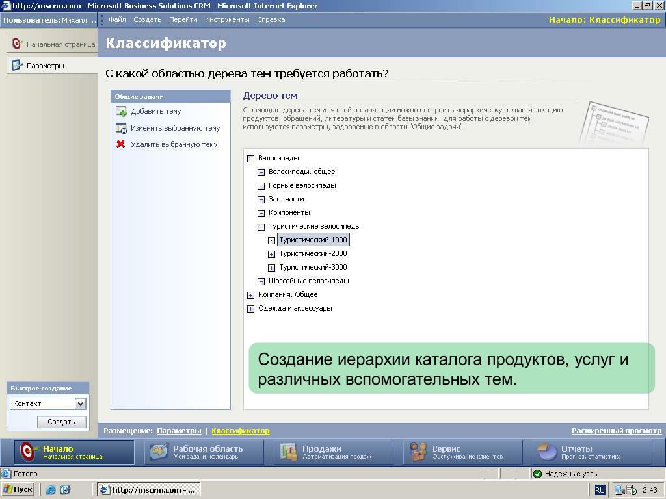
Task: Click the green checkmark Надежные узлы icon
Action: pyautogui.click(x=537, y=474)
